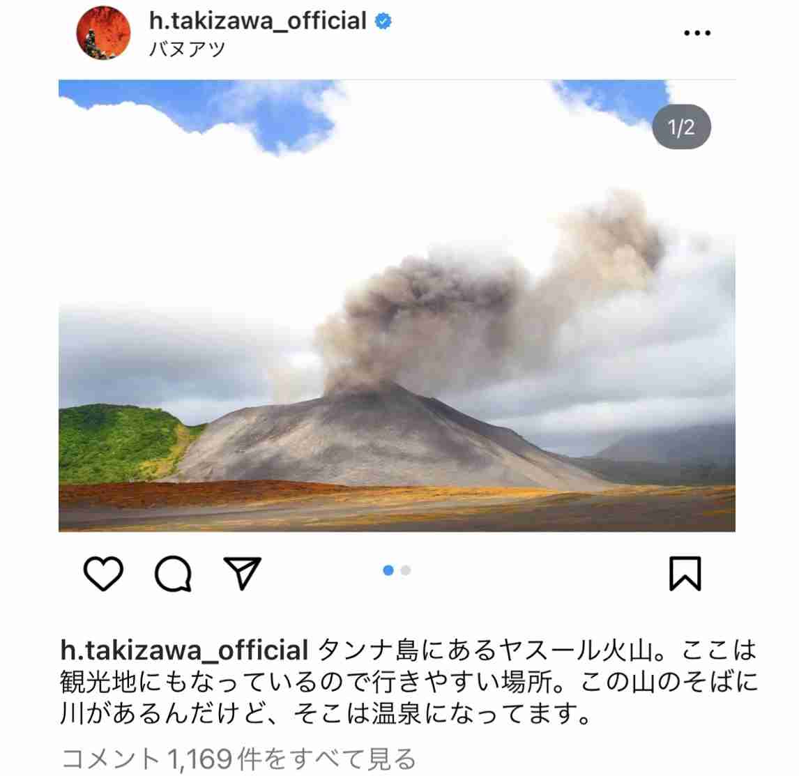Open the バヌアツ location tag
The height and width of the screenshot is (776, 799).
tap(187, 50)
